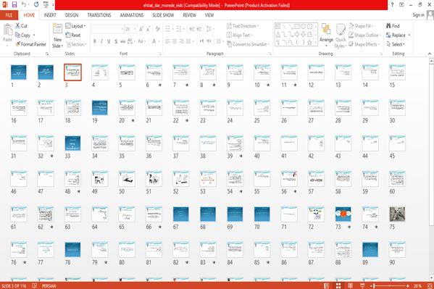The height and width of the screenshot is (289, 434).
Task: Click the Save icon in quick access toolbar
Action: point(14,4)
